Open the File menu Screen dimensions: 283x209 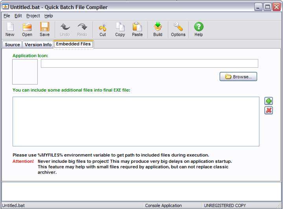[x=7, y=16]
